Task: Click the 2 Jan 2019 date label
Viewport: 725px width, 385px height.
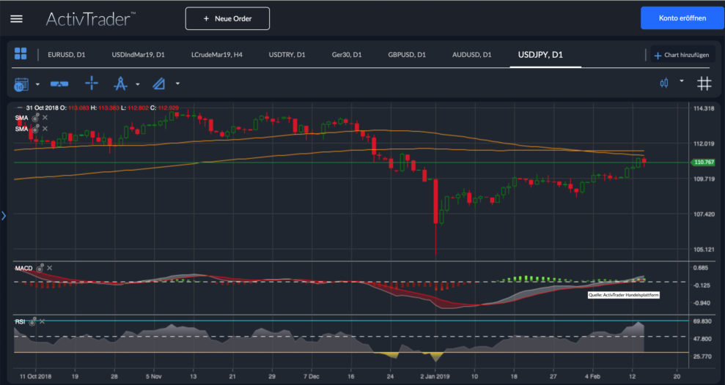Action: [435, 376]
